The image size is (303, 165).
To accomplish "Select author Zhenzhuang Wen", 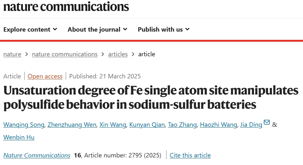I will click(72, 125).
